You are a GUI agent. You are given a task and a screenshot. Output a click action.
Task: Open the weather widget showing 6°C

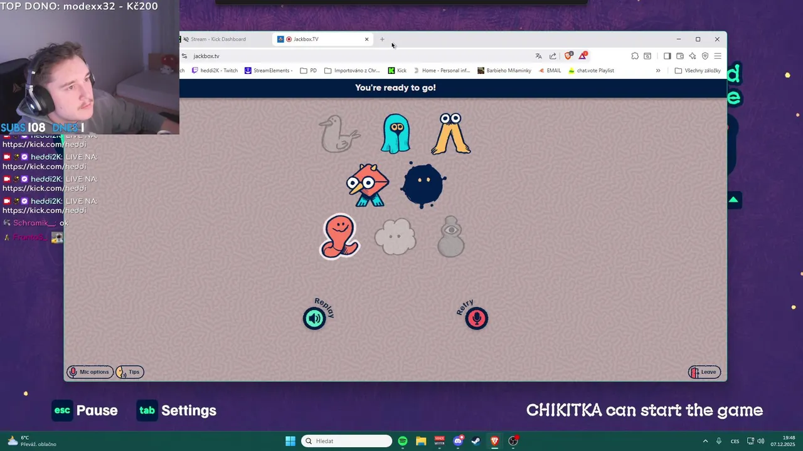tap(31, 441)
